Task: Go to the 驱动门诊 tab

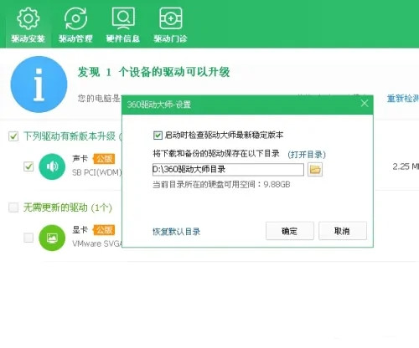Action: click(170, 24)
